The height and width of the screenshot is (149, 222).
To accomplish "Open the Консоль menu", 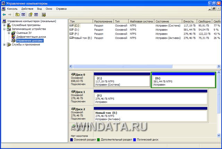I will tap(12, 9).
